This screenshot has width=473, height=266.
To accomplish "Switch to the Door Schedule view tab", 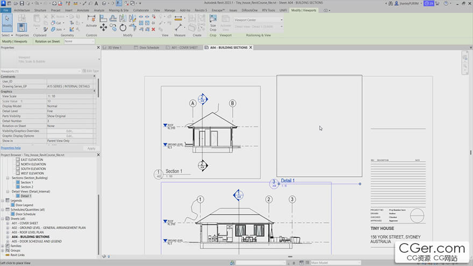I will [149, 47].
